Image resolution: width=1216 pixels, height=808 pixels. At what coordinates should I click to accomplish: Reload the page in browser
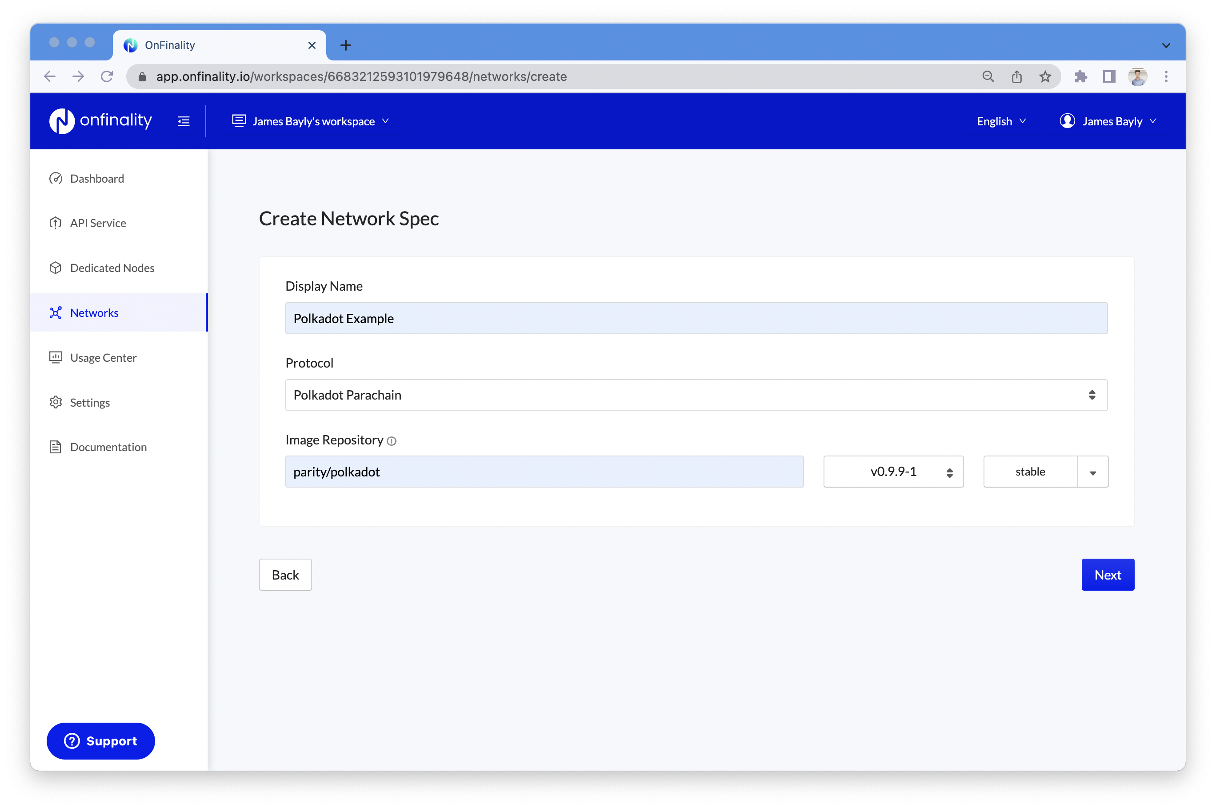tap(107, 77)
